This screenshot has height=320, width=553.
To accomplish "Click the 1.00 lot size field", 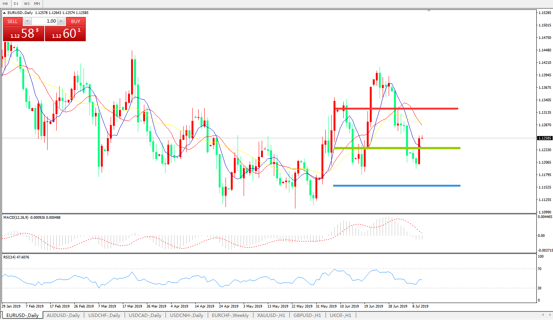I will tap(45, 22).
